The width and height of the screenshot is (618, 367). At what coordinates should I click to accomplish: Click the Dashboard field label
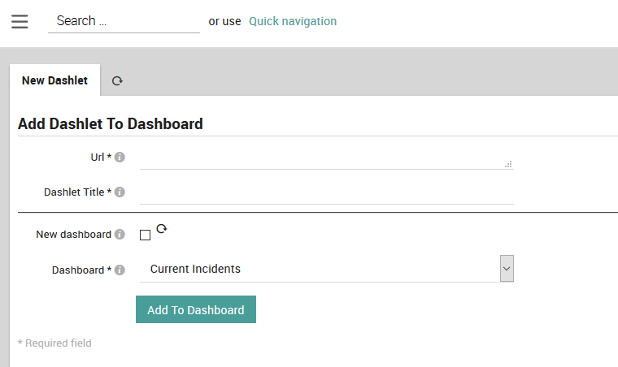[79, 270]
